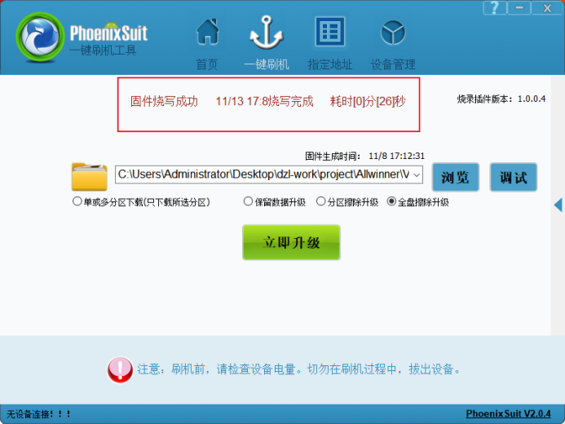Switch to the 首页 tab label
The width and height of the screenshot is (565, 424).
[x=207, y=64]
